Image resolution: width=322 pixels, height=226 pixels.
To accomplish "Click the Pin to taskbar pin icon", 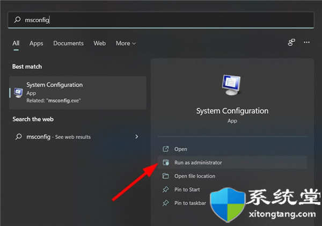I will [165, 203].
